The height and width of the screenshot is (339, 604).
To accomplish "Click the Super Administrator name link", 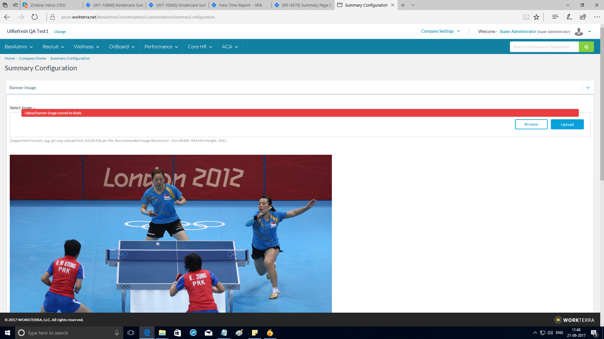I will click(518, 31).
